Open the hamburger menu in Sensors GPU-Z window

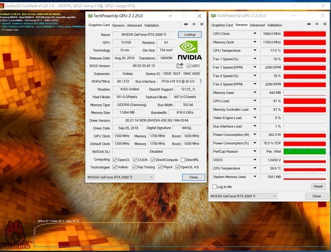point(325,24)
